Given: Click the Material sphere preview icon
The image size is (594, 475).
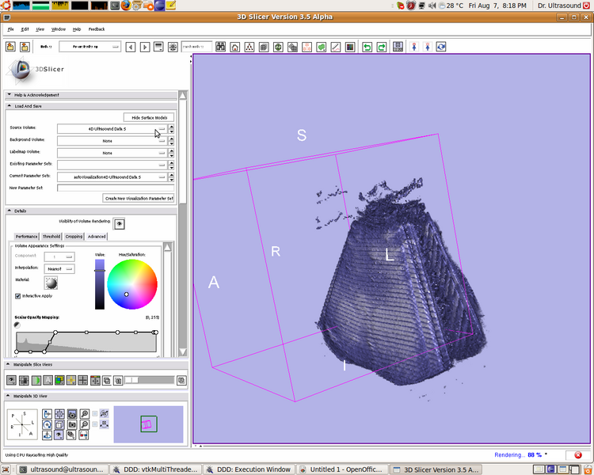Looking at the screenshot, I should [x=51, y=283].
